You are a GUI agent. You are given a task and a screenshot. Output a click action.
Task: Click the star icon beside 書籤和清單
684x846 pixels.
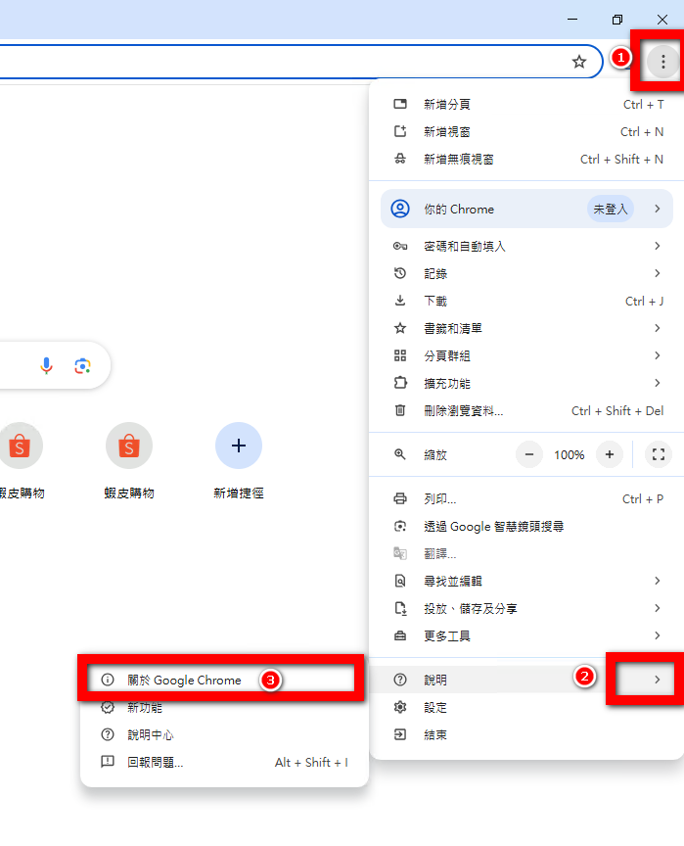tap(400, 328)
